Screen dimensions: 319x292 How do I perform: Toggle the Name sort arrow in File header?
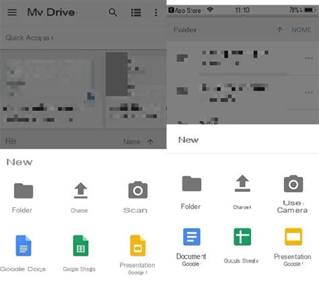click(x=151, y=142)
